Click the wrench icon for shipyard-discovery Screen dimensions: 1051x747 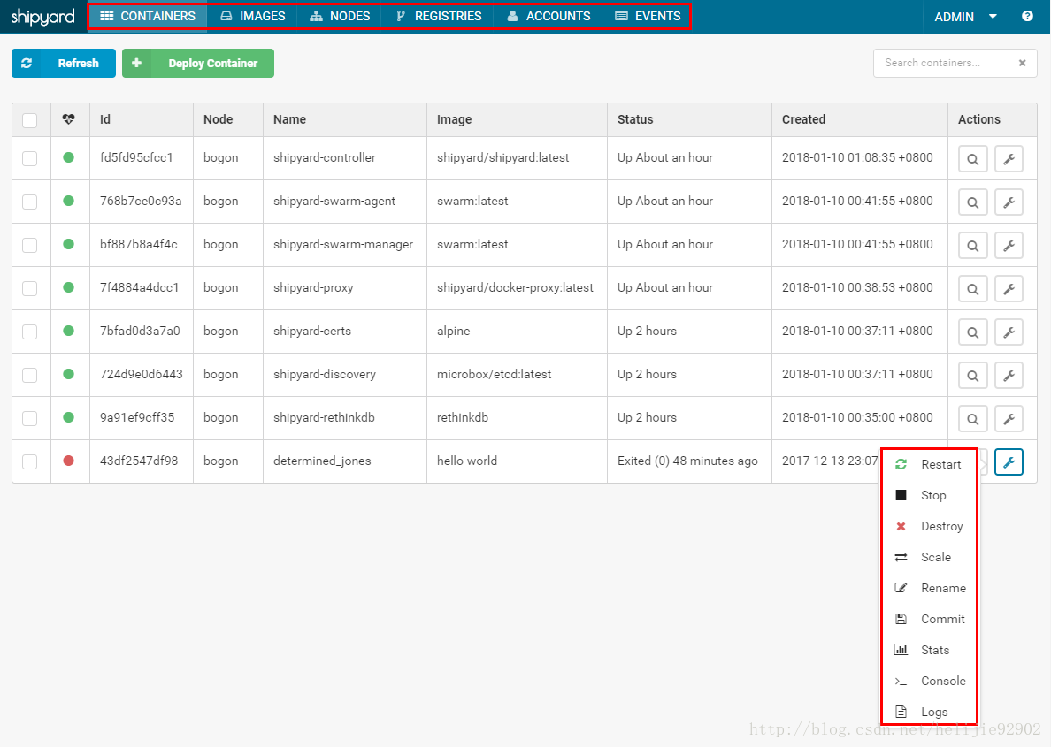point(1009,376)
